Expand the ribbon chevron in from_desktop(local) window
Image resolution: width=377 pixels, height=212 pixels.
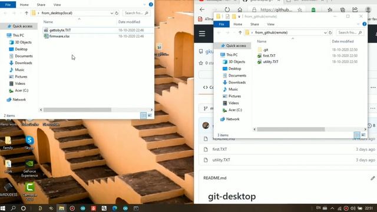coord(144,4)
